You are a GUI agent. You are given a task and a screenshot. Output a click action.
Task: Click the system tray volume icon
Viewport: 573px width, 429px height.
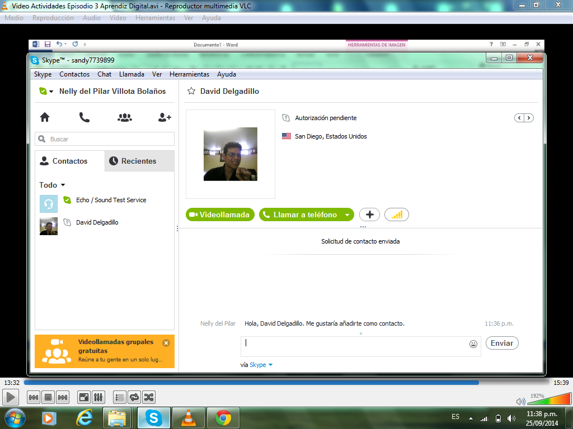click(x=511, y=418)
